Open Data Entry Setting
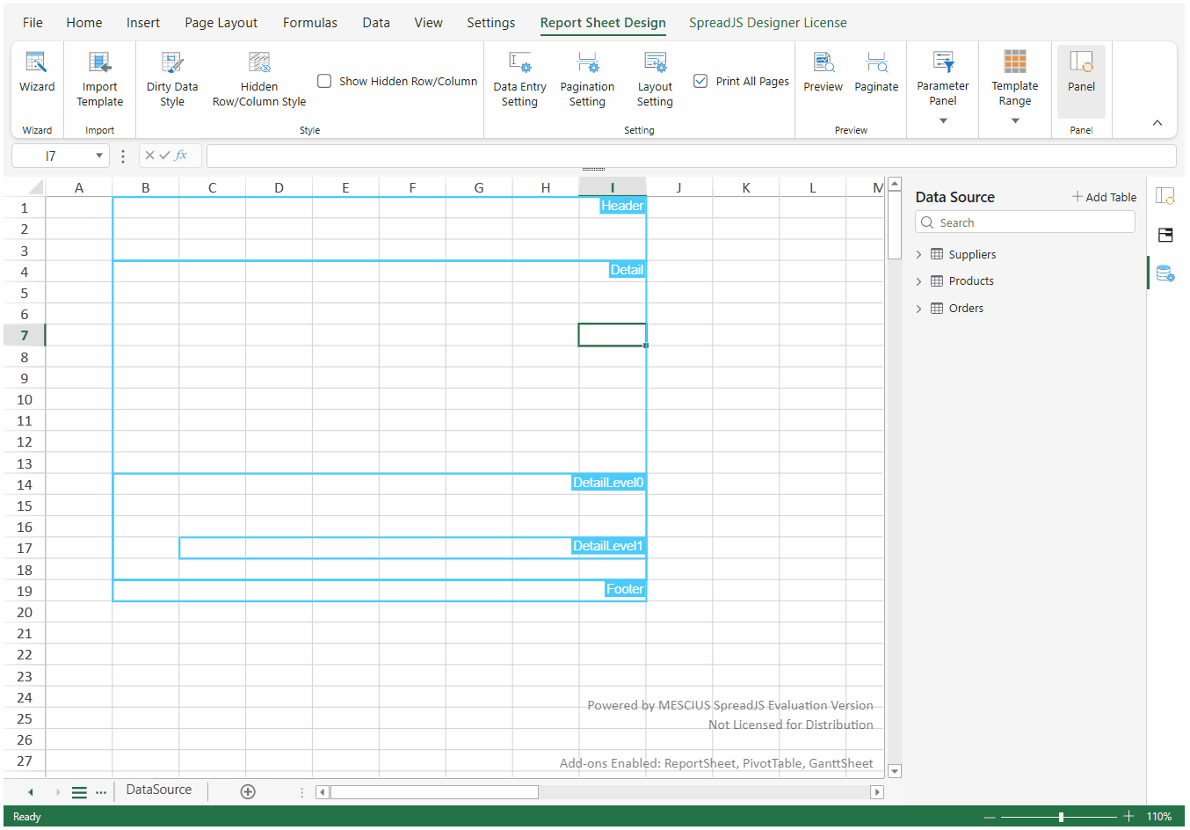The image size is (1190, 830). [x=519, y=78]
